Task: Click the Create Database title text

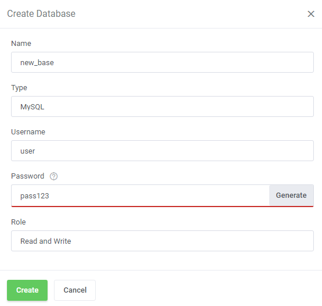Action: 41,14
